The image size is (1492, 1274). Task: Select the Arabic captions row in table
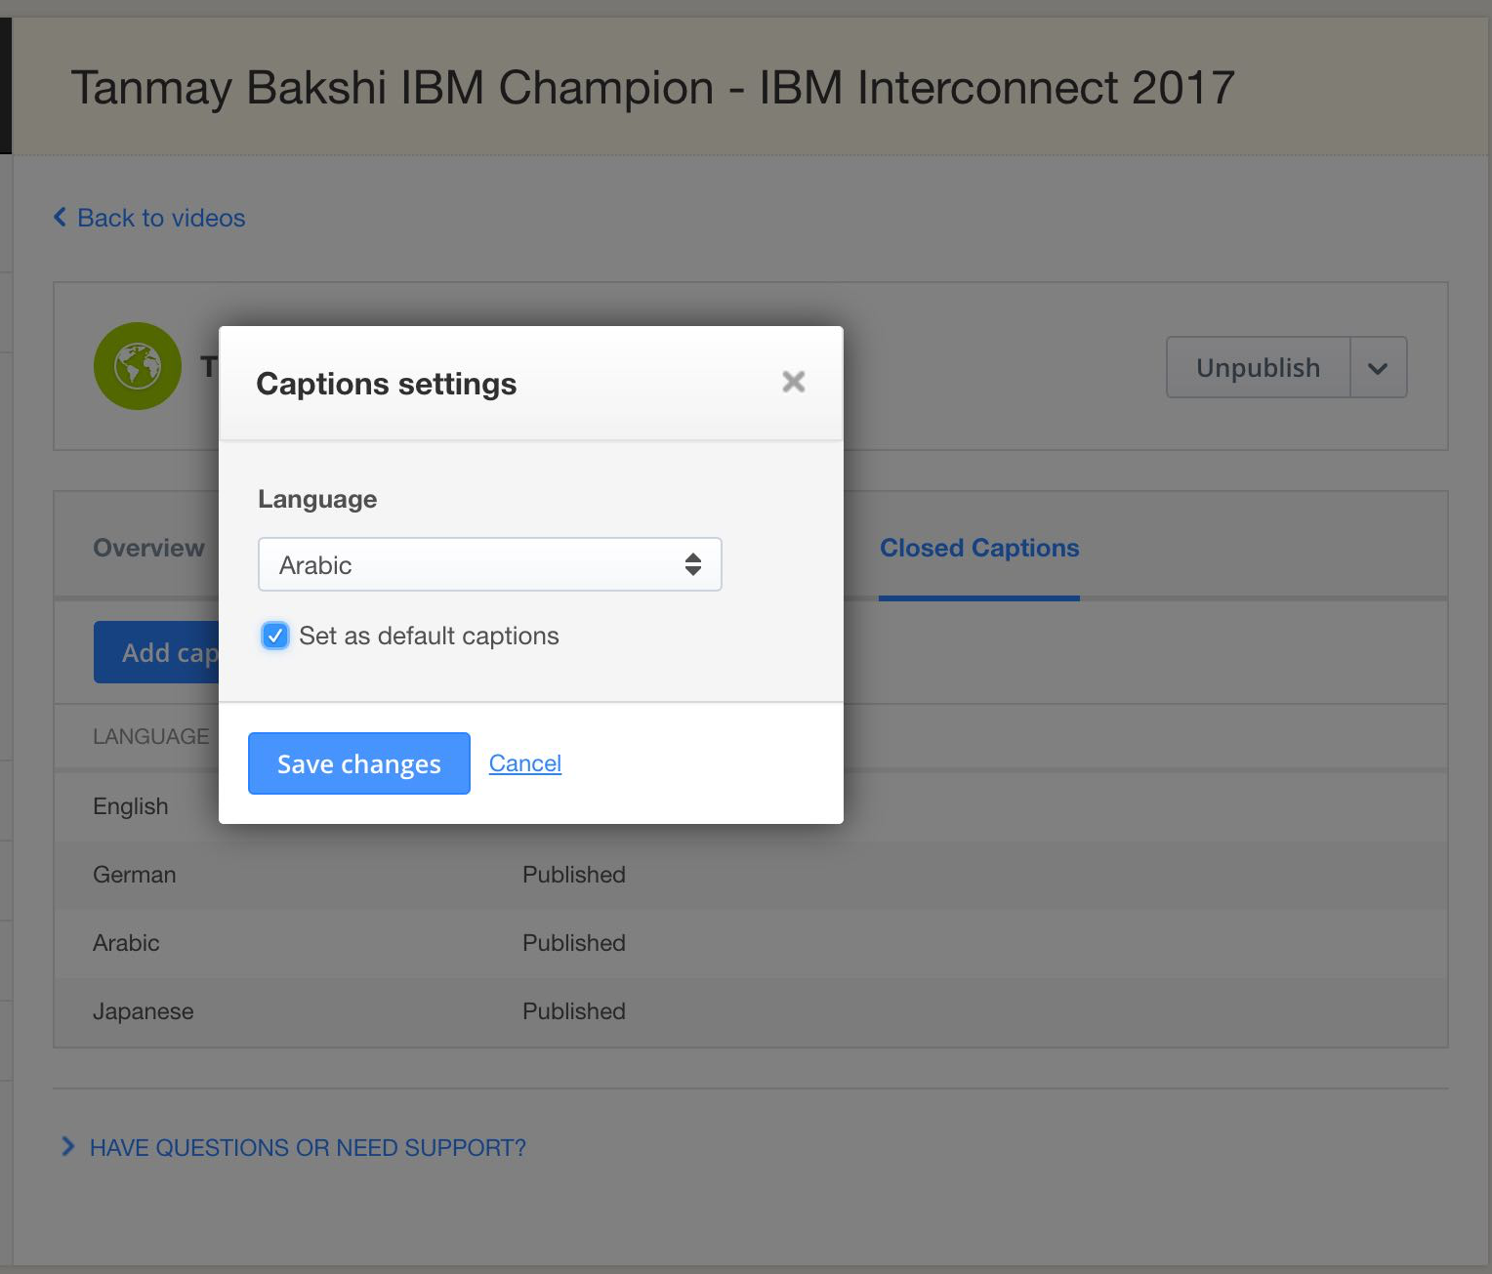750,943
